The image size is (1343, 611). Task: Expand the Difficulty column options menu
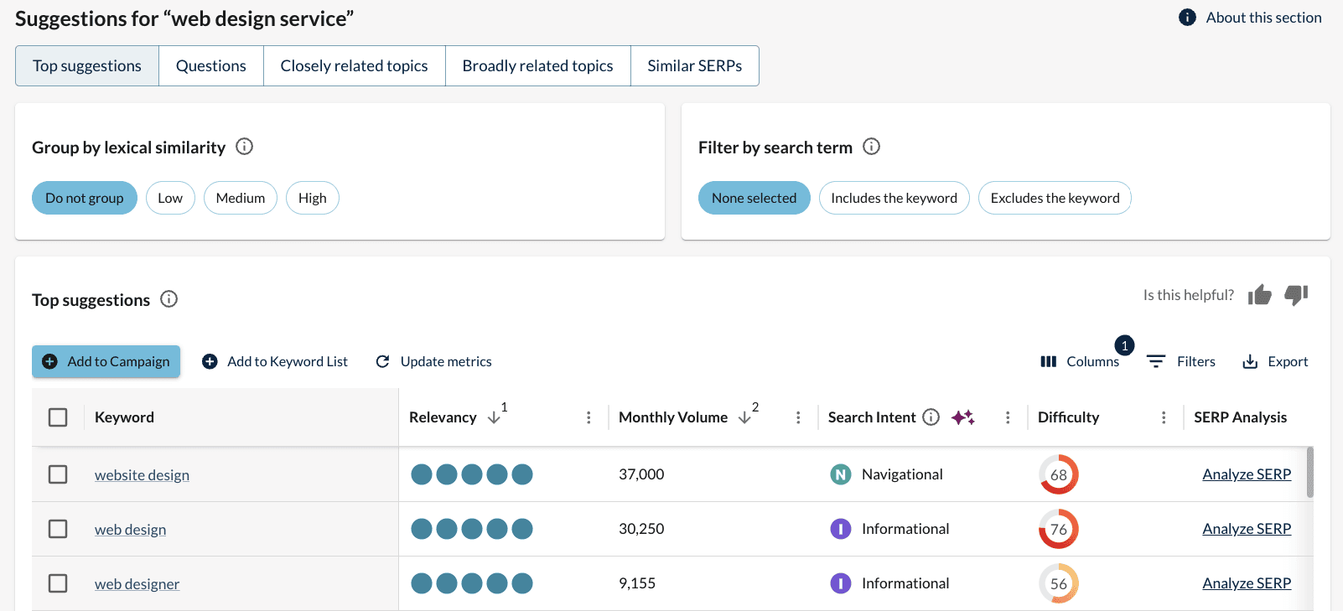[x=1164, y=417]
